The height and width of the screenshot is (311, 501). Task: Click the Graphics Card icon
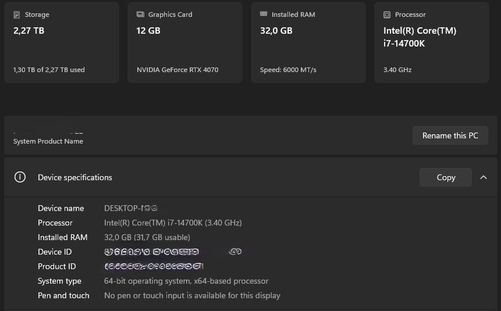click(x=140, y=14)
